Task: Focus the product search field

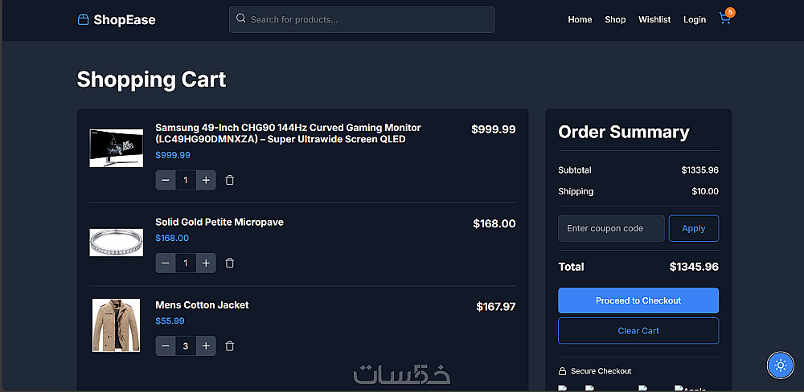Action: click(370, 19)
